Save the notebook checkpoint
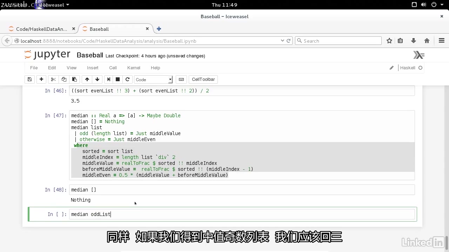Screen dimensions: 449x252 [29, 79]
